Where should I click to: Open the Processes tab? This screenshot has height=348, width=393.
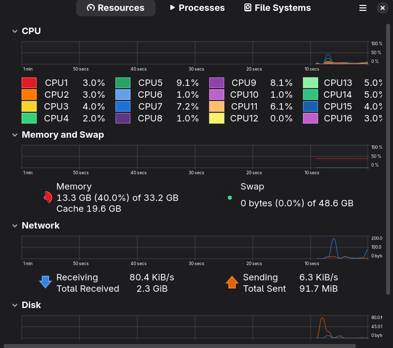tap(197, 8)
